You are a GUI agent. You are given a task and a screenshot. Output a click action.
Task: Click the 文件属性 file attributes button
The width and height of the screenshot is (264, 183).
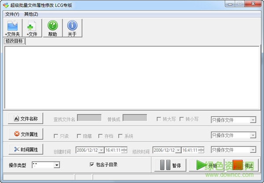[x=26, y=134]
